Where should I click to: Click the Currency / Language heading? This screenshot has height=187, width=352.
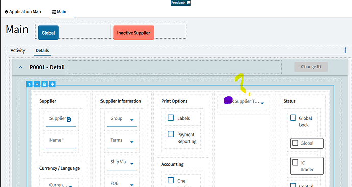click(x=59, y=168)
